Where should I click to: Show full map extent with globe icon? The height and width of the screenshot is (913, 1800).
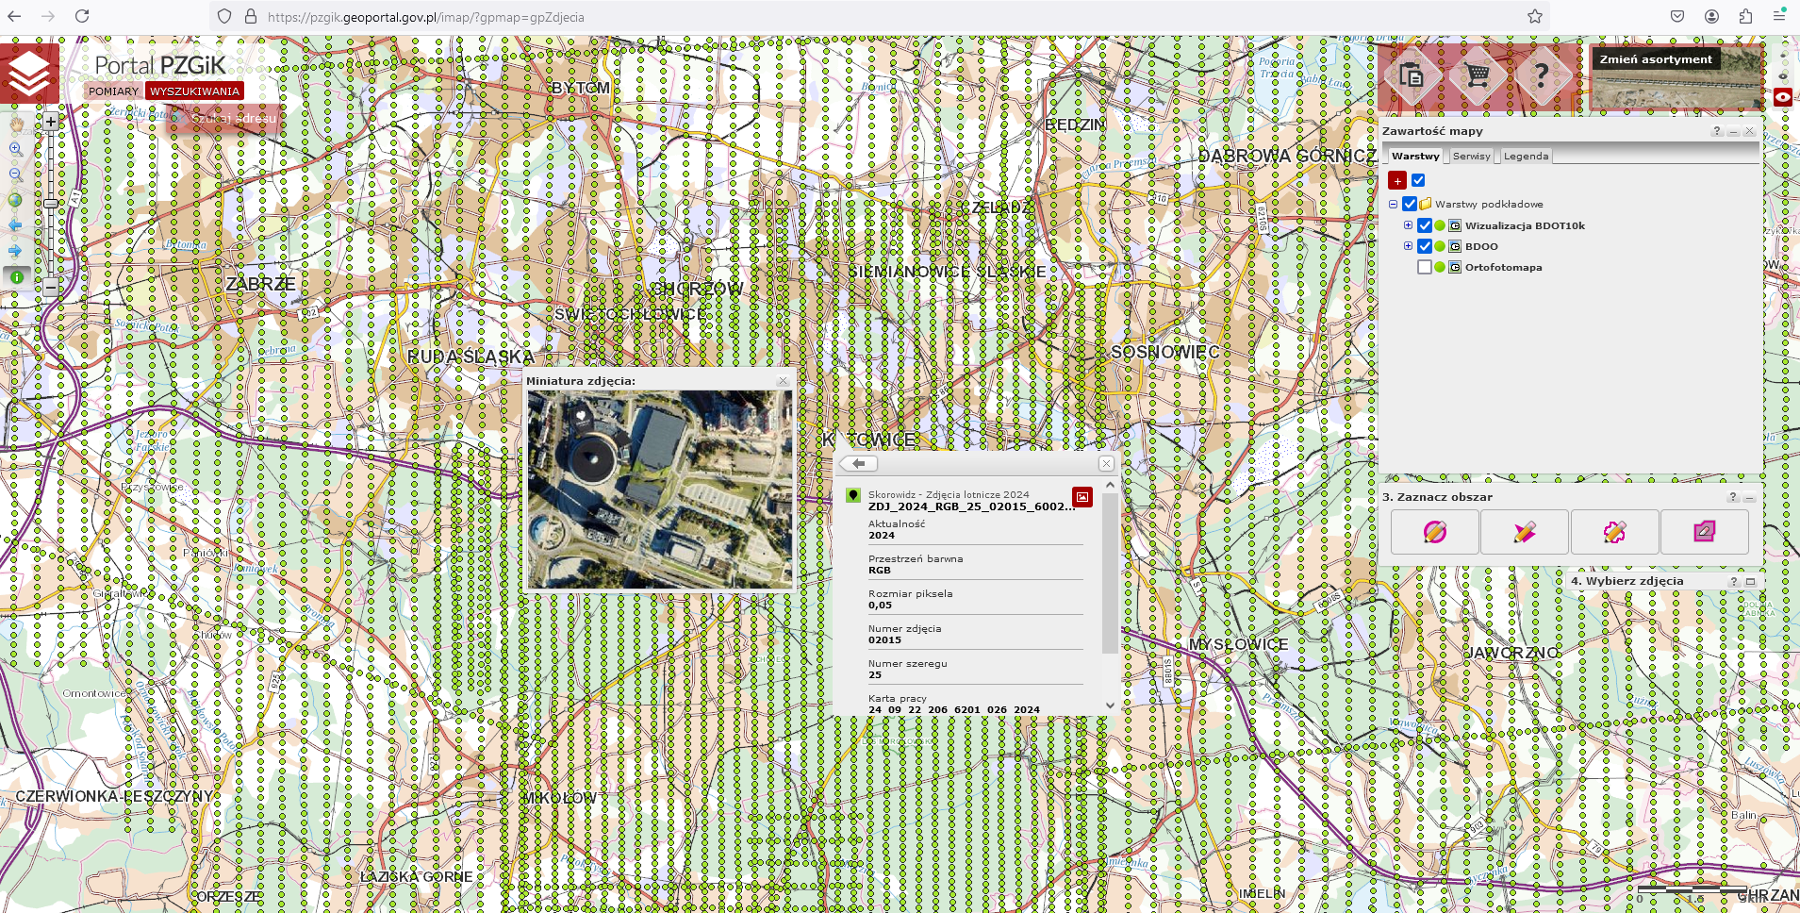[x=16, y=200]
